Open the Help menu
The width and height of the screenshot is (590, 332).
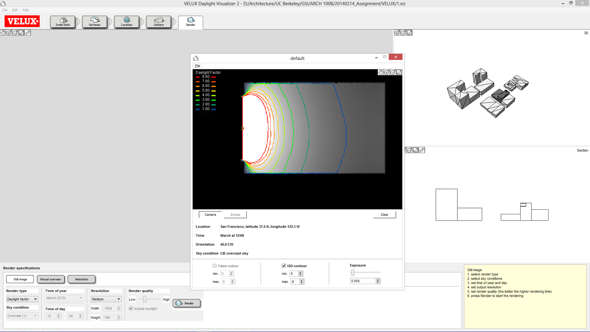coord(26,10)
